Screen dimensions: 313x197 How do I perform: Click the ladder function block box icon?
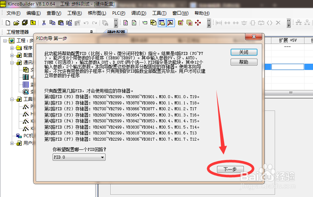(253, 23)
